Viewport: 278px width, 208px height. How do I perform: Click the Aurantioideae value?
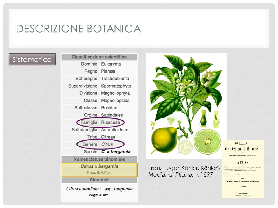pos(115,130)
